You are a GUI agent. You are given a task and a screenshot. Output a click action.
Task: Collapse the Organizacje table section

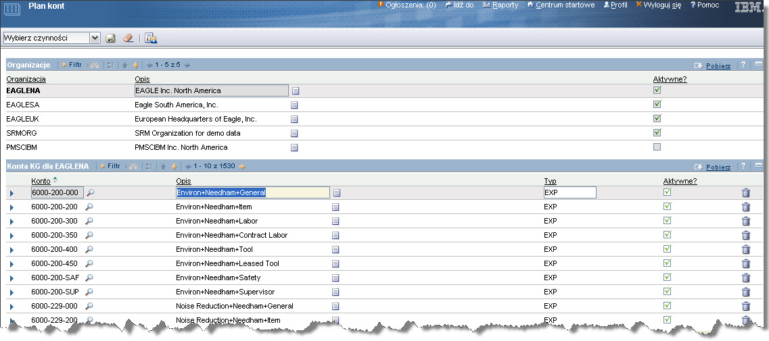pyautogui.click(x=759, y=64)
